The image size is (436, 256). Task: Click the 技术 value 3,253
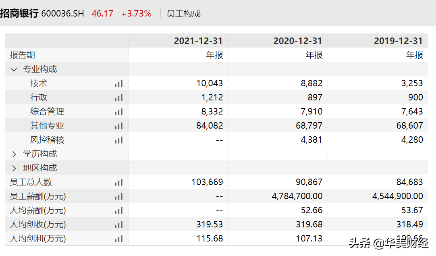(x=412, y=83)
